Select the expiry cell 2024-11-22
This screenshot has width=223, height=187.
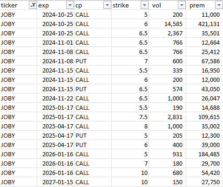pos(55,98)
